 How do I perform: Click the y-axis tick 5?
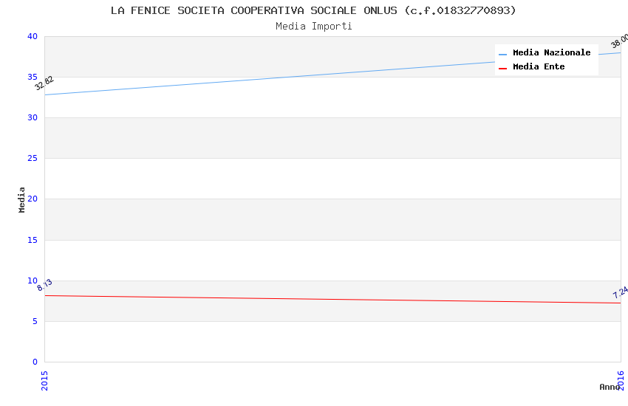click(x=35, y=321)
